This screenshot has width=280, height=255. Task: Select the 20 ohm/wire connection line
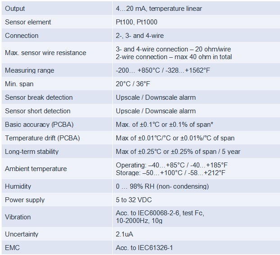173,49
